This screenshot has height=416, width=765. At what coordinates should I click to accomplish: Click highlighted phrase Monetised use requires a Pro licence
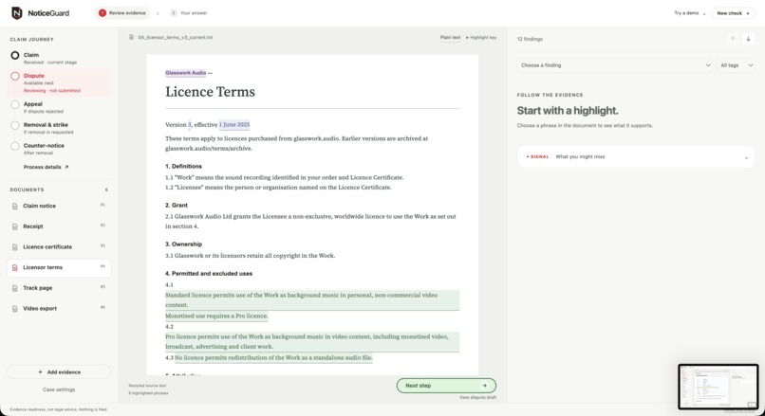[216, 317]
